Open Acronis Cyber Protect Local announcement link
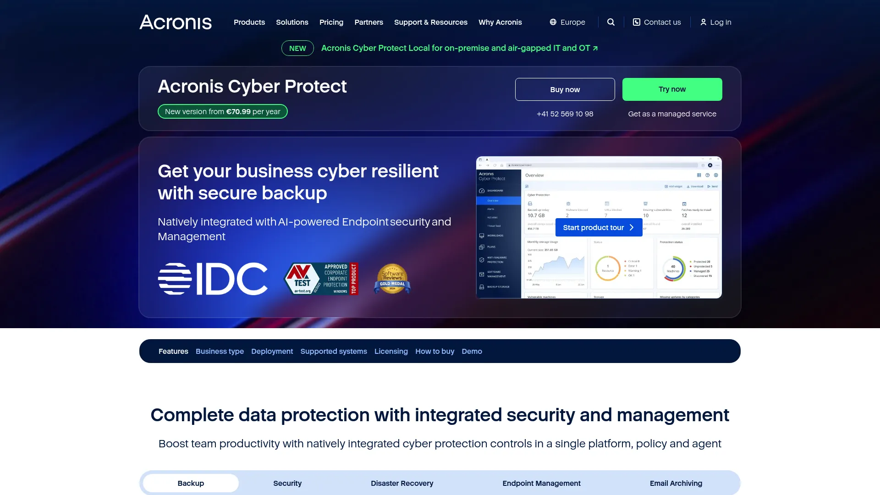880x495 pixels. click(459, 48)
